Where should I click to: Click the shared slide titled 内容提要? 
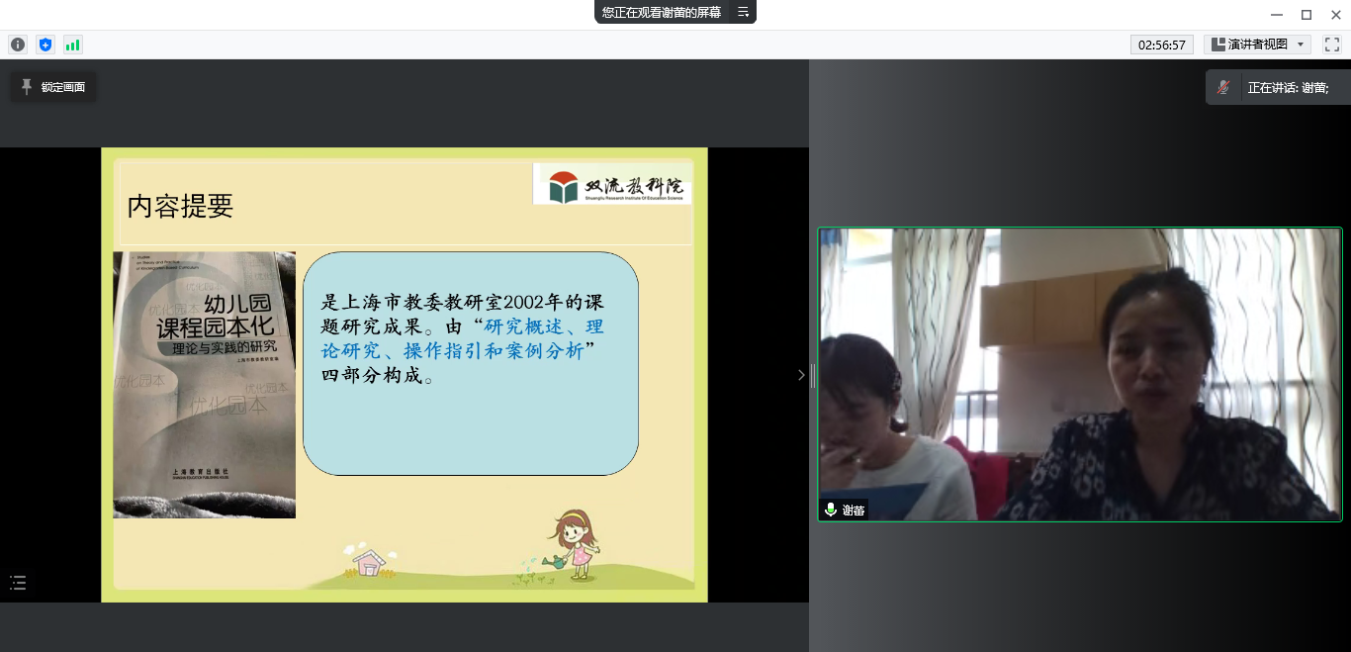pos(405,375)
